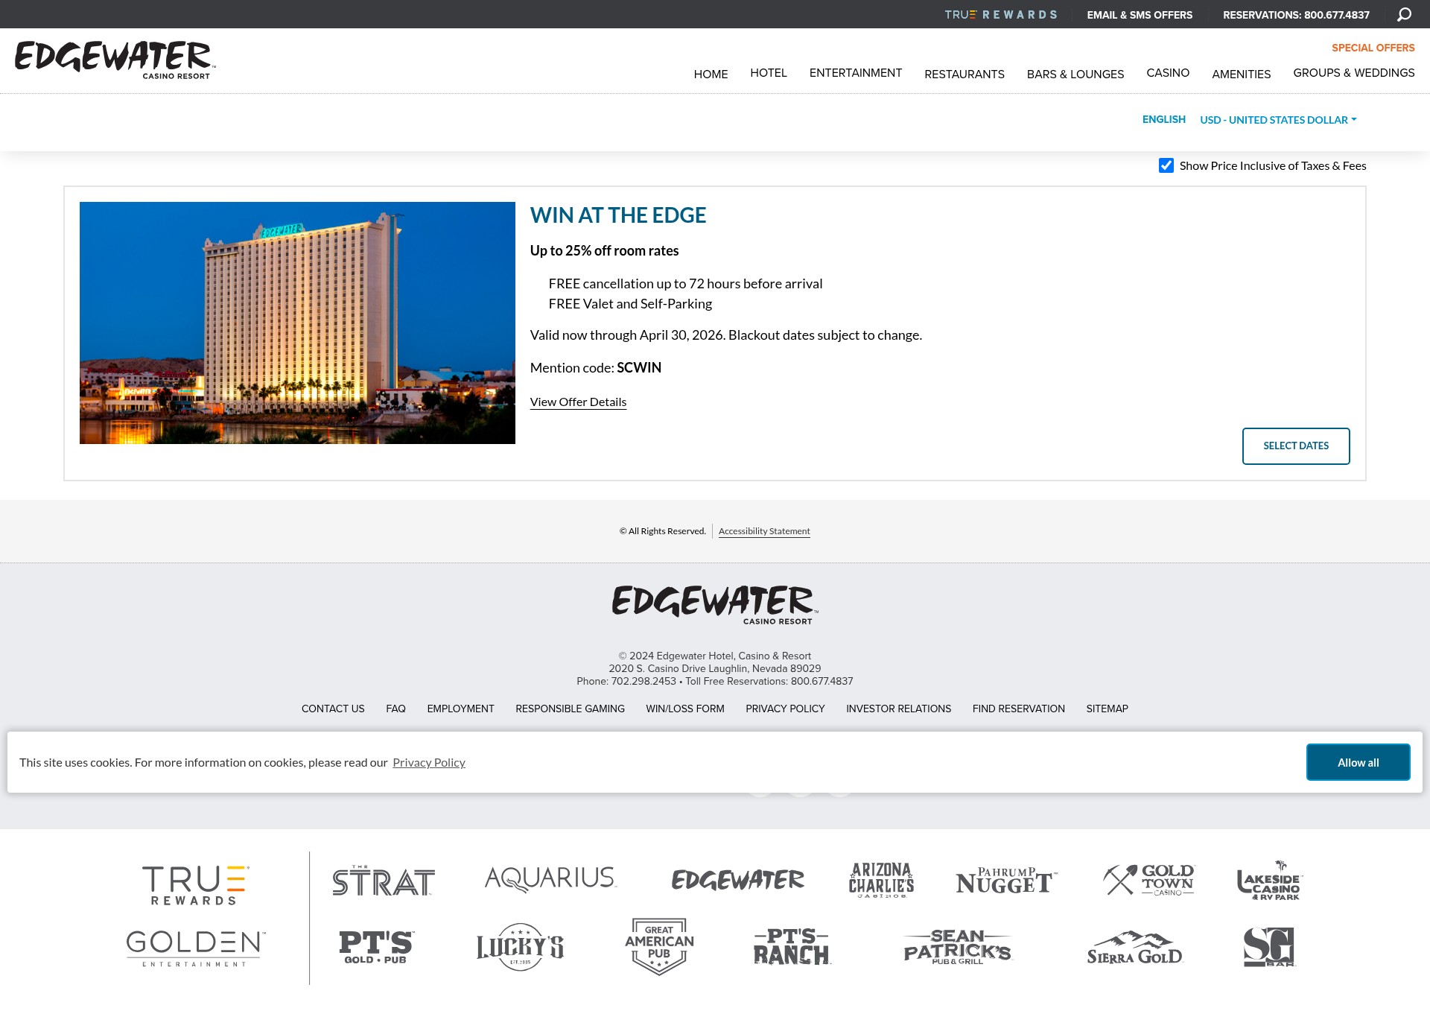Open the Great American Pub logo
The image size is (1430, 1011).
point(659,946)
